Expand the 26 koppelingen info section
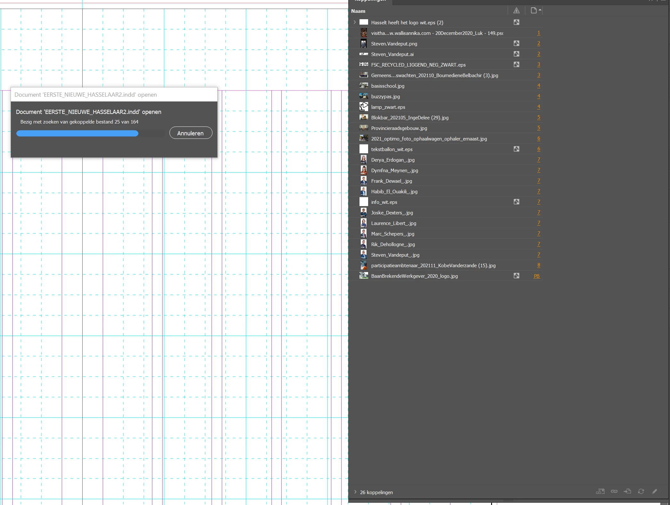Image resolution: width=670 pixels, height=505 pixels. [x=355, y=492]
